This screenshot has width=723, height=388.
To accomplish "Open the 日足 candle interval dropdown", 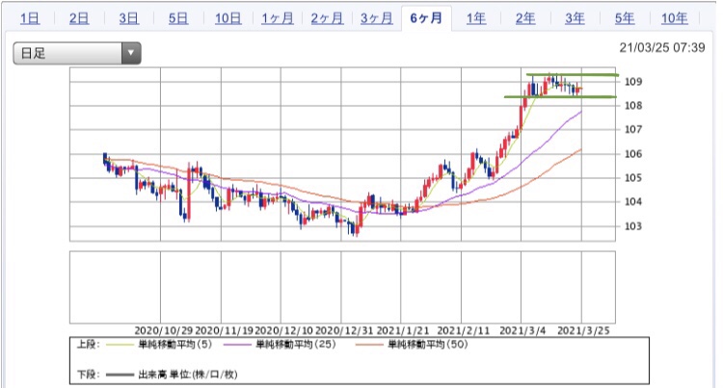I will pyautogui.click(x=77, y=53).
